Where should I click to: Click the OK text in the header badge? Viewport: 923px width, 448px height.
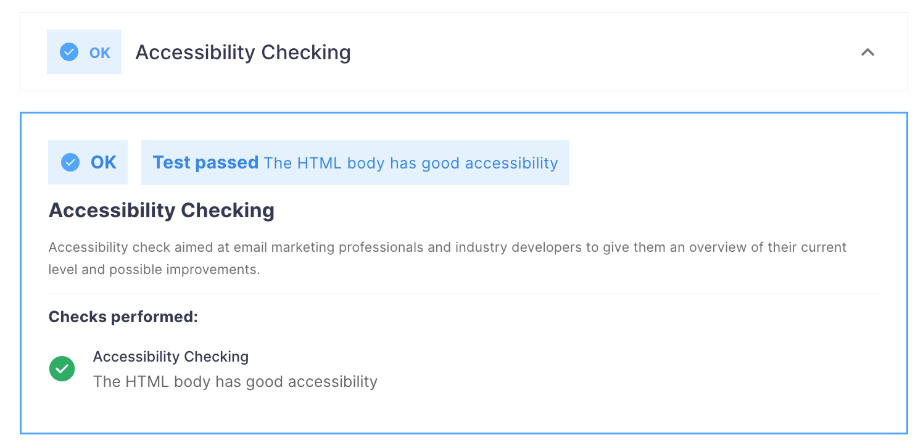tap(100, 53)
